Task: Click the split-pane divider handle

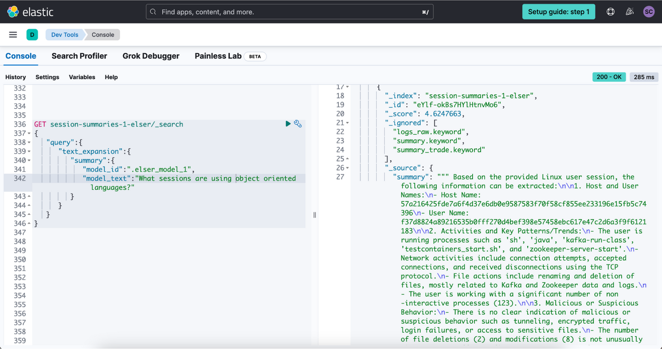Action: [x=315, y=215]
